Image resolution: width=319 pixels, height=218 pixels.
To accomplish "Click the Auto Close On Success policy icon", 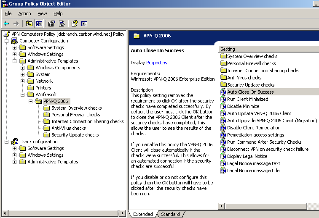I will tap(223, 92).
